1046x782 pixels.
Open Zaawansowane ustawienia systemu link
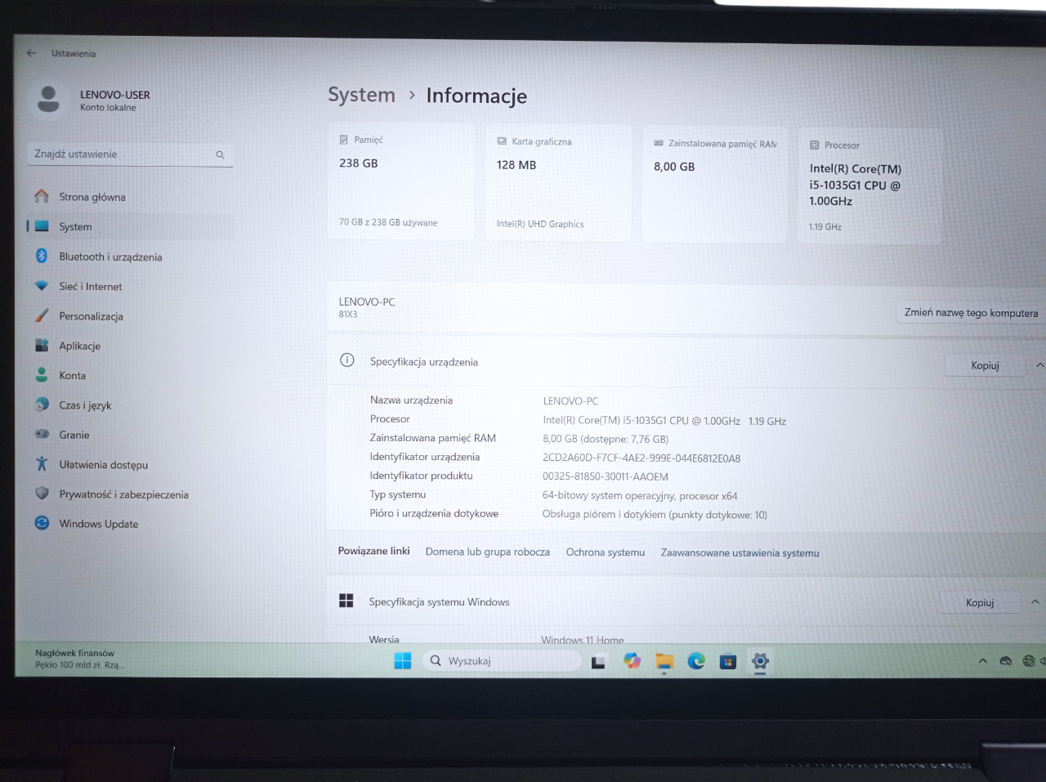coord(740,553)
